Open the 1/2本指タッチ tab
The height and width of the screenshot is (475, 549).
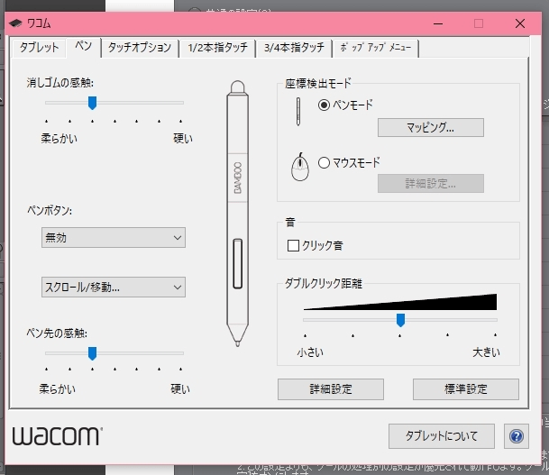tap(217, 48)
